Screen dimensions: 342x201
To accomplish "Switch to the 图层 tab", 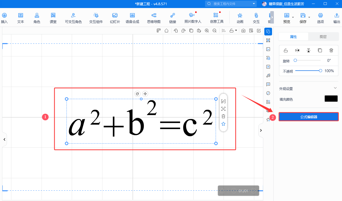I will point(323,37).
